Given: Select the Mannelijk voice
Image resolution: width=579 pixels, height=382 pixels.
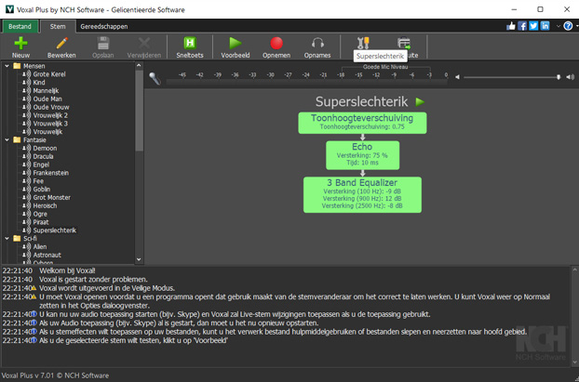Looking at the screenshot, I should pos(46,91).
